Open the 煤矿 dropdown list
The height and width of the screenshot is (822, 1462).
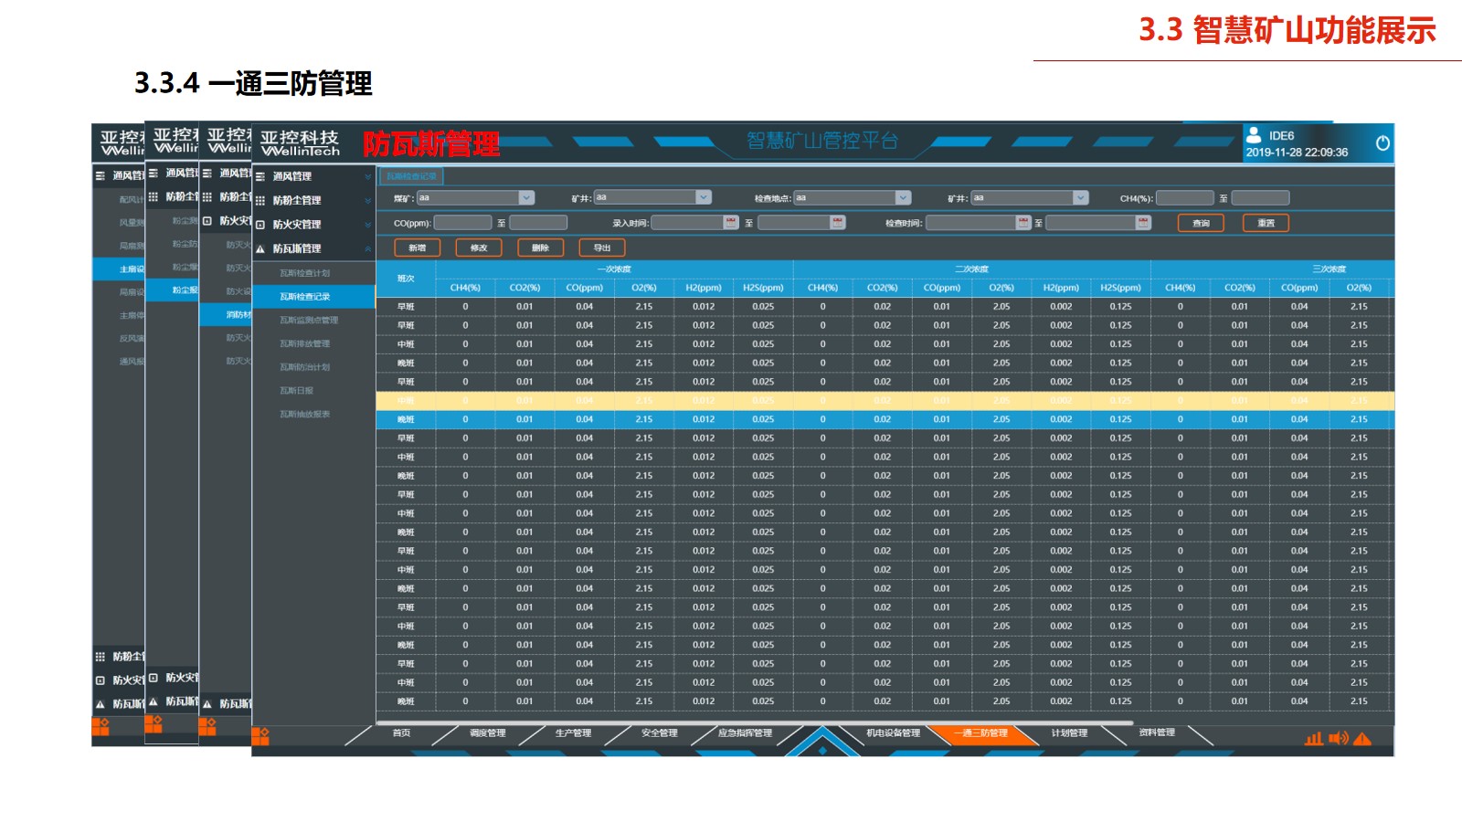pos(526,198)
